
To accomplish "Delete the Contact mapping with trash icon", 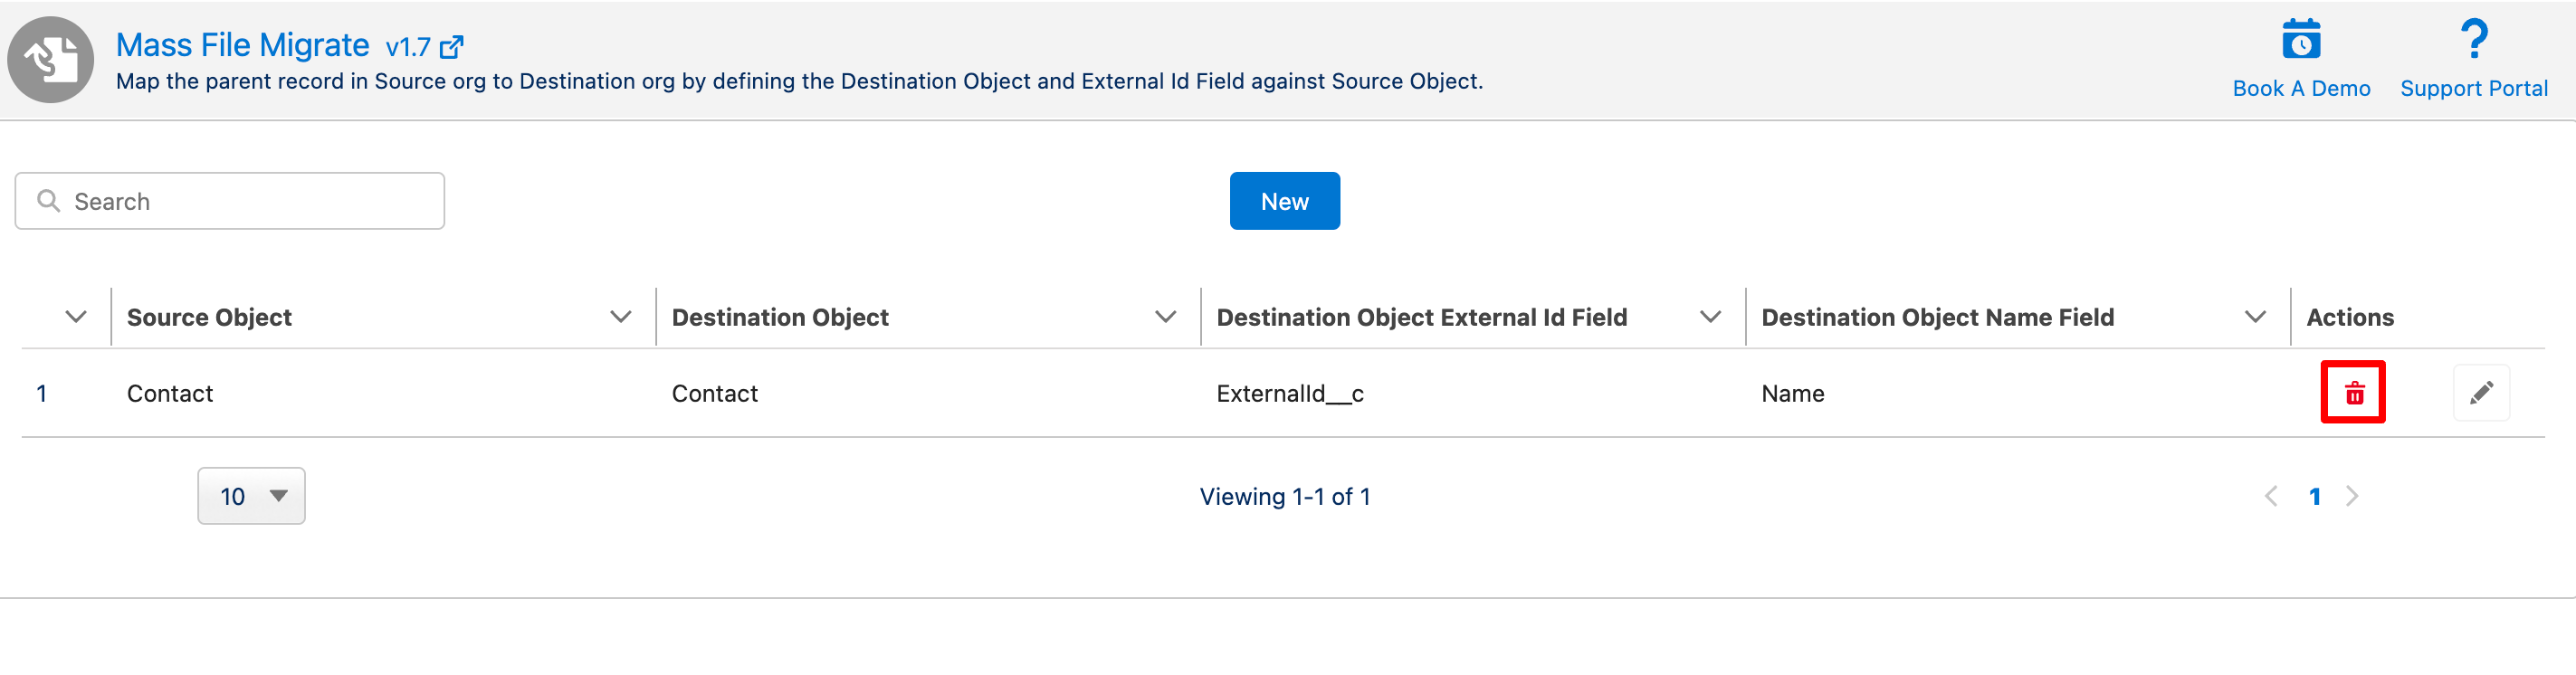I will 2354,393.
